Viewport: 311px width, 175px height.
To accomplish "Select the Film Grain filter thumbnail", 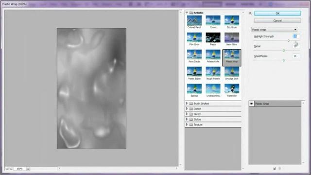I will (x=194, y=37).
